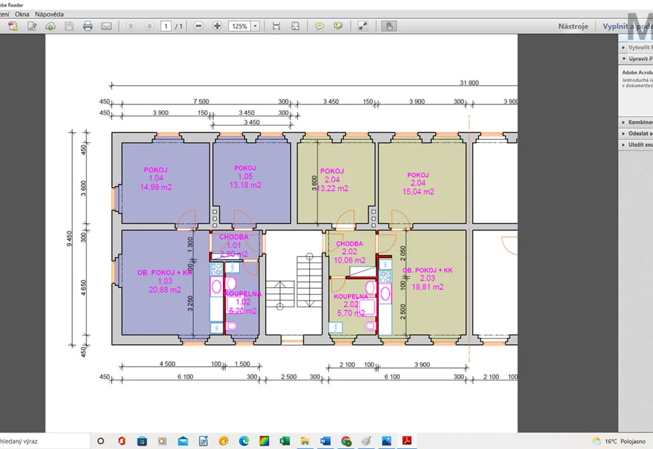Viewport: 653px width, 449px height.
Task: Open the edit/sign document icon
Action: click(x=32, y=26)
